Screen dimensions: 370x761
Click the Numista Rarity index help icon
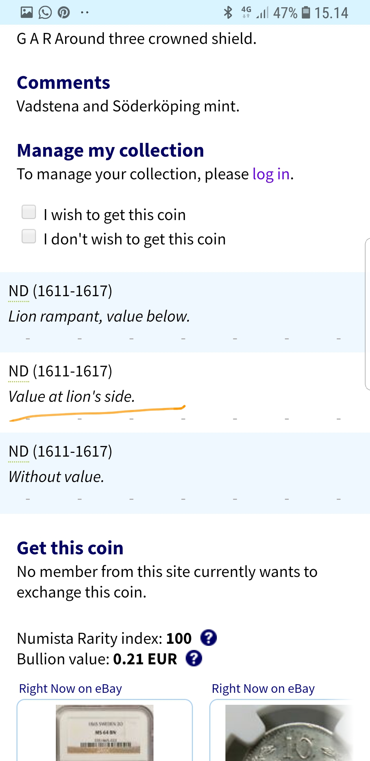click(x=208, y=638)
